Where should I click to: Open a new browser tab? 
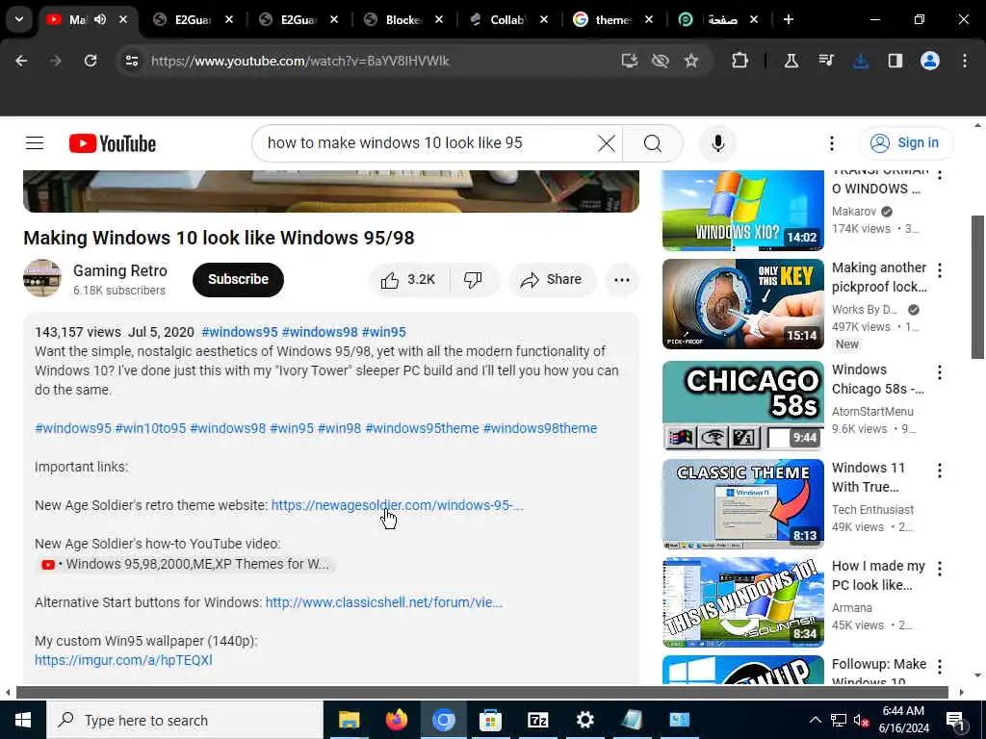pyautogui.click(x=788, y=19)
